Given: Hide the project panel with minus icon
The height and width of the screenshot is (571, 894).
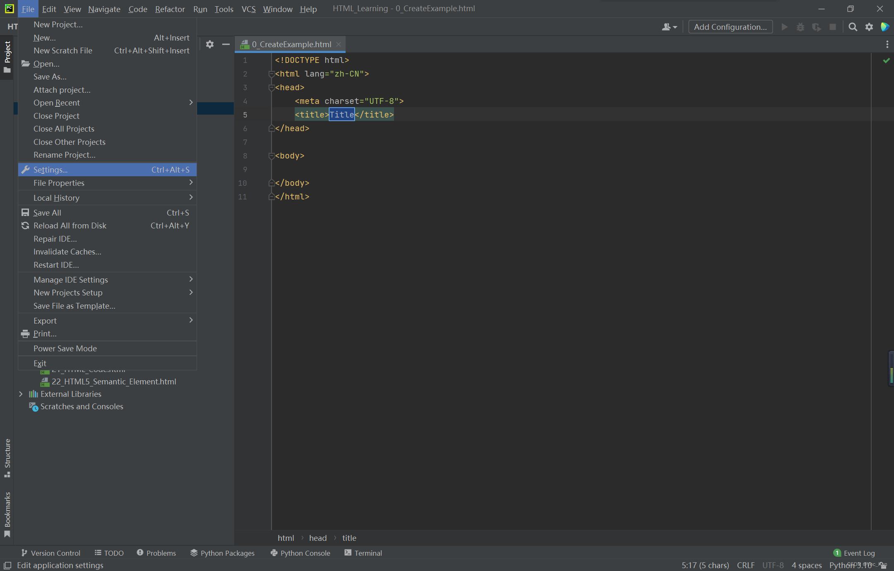Looking at the screenshot, I should (226, 44).
